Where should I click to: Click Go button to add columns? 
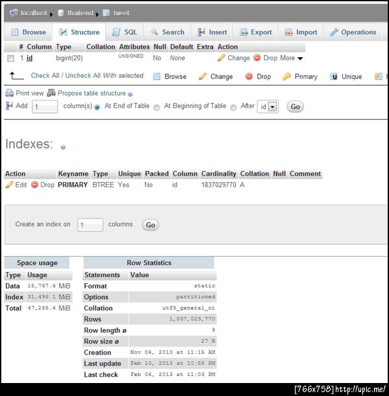pos(295,106)
